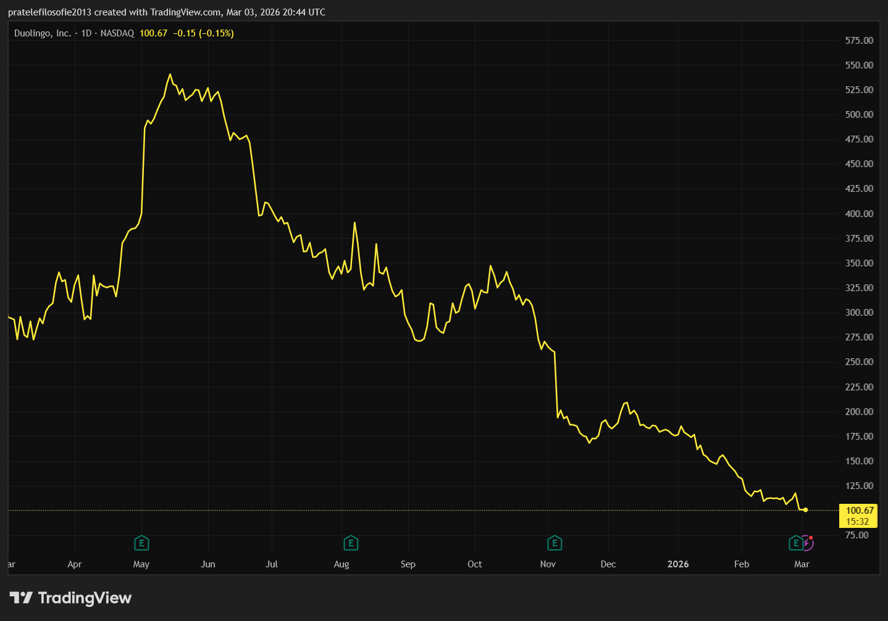Viewport: 888px width, 621px height.
Task: Click the 550.00 price scale label
Action: click(x=859, y=65)
